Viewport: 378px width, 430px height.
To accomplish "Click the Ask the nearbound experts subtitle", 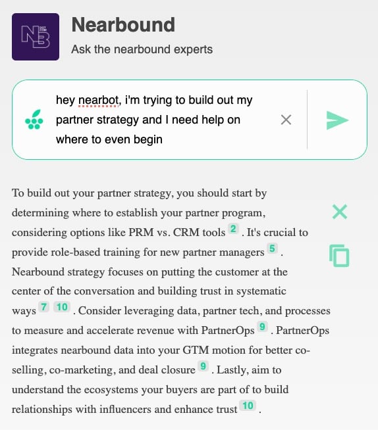I will pyautogui.click(x=142, y=49).
